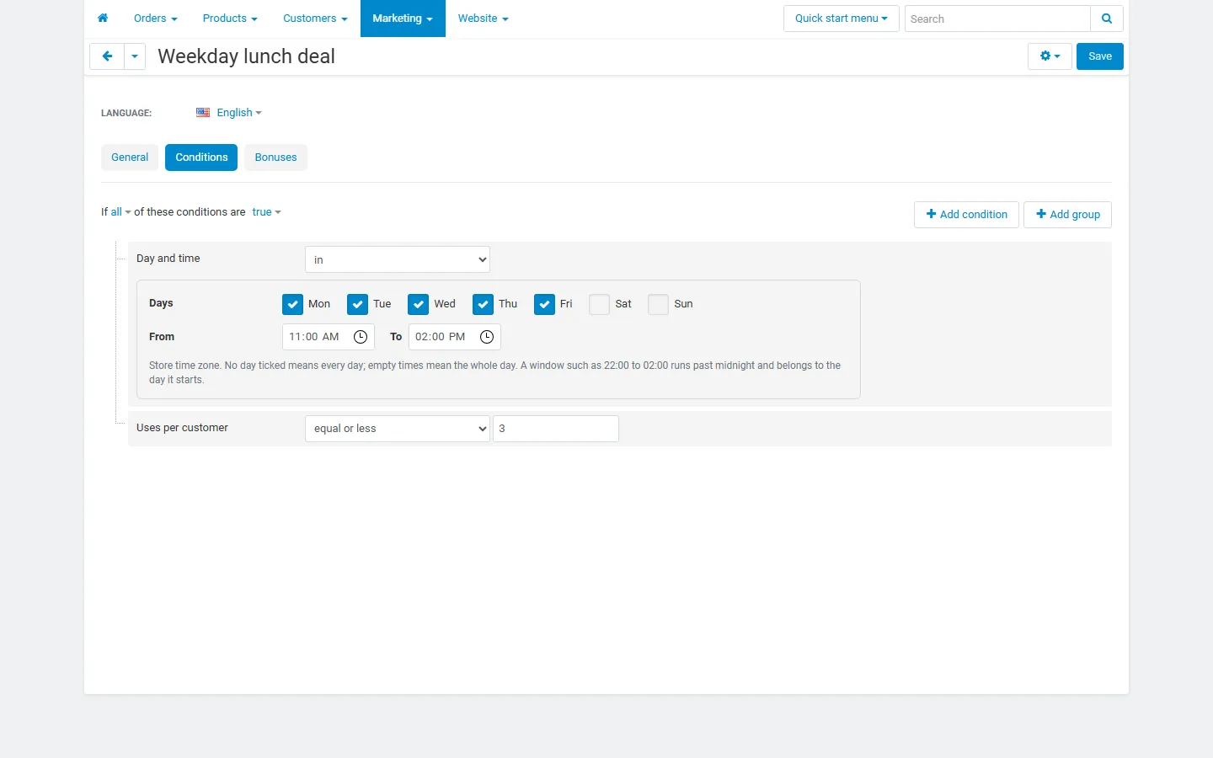The image size is (1213, 758).
Task: Change the 'all' conditions match dropdown
Action: 120,212
